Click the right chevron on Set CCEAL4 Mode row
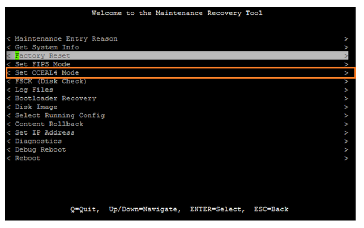Screen dimensions: 364x228 coord(346,73)
